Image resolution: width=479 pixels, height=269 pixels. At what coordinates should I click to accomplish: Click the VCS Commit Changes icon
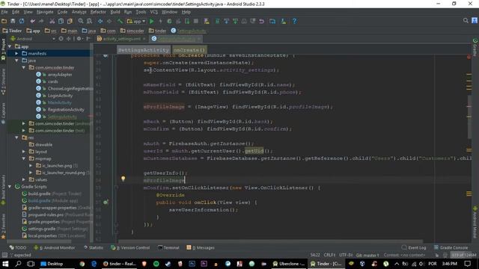(235, 22)
